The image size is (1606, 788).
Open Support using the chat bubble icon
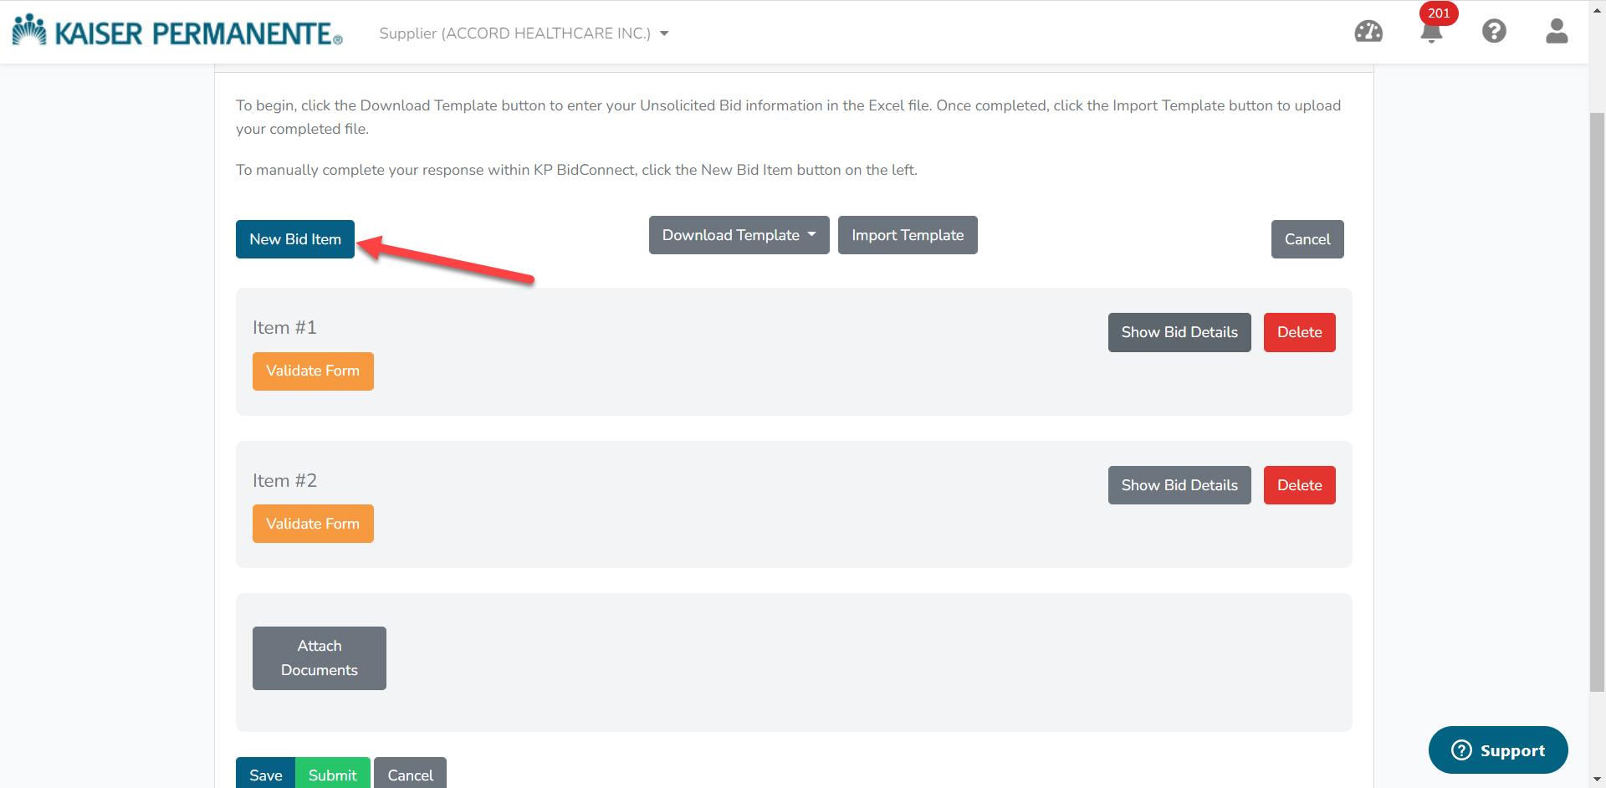(x=1497, y=750)
